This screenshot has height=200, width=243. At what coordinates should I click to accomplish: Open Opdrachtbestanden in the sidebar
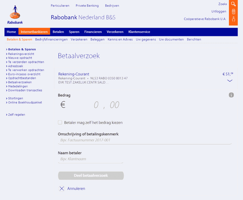coord(22,78)
